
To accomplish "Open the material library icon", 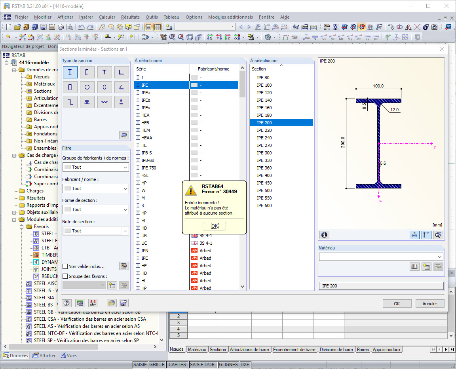I will [x=414, y=267].
